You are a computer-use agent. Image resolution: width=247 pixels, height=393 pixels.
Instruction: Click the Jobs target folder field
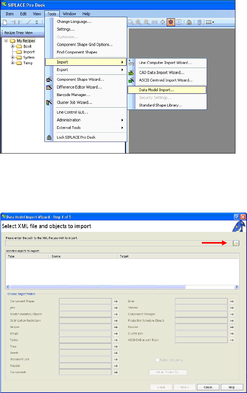click(x=85, y=307)
